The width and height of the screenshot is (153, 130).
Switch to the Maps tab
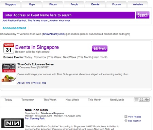32,4
